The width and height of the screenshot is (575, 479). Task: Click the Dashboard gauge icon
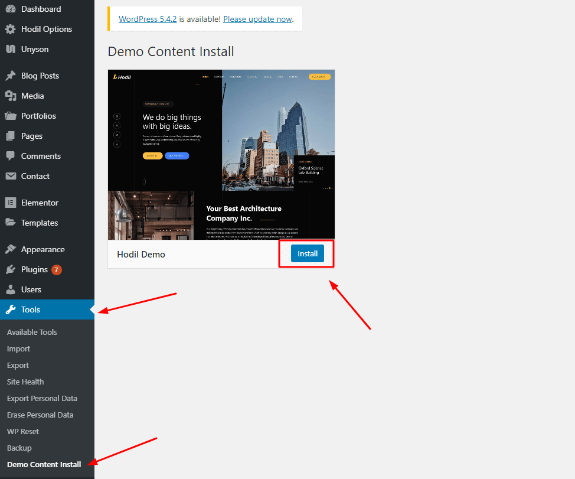pyautogui.click(x=11, y=9)
